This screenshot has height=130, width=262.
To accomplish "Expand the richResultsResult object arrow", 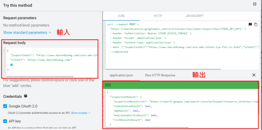I will click(x=104, y=120).
